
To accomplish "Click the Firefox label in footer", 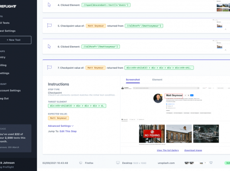I will tap(89, 163).
